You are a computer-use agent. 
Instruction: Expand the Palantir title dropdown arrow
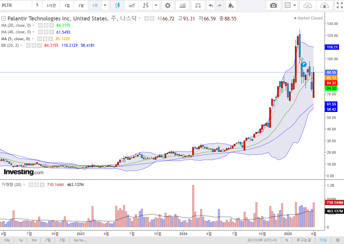[x=140, y=18]
